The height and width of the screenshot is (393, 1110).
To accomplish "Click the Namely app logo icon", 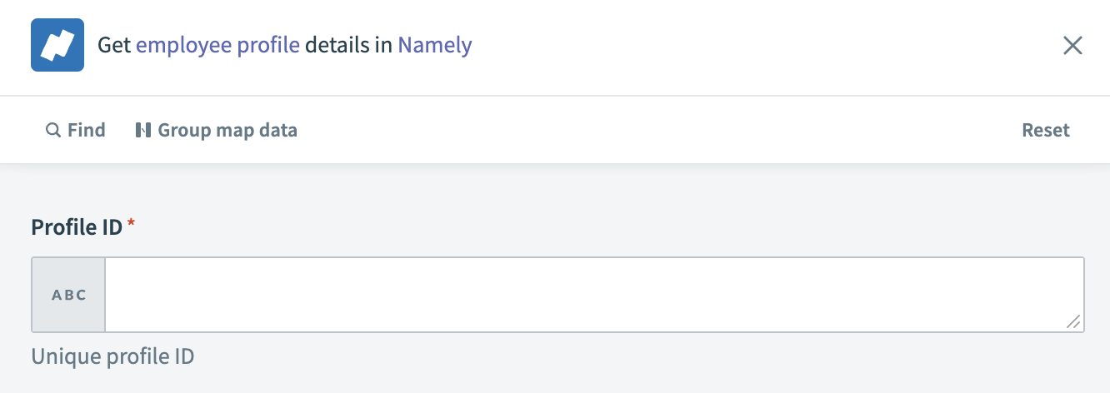I will coord(57,45).
